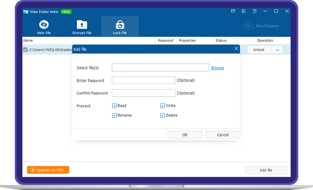Confirm with the OK button
This screenshot has height=190, width=313.
185,135
